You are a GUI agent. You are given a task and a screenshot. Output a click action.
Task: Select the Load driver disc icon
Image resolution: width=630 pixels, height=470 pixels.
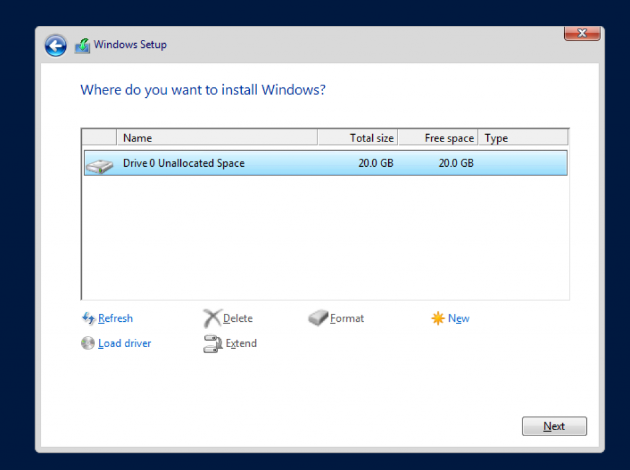point(88,343)
